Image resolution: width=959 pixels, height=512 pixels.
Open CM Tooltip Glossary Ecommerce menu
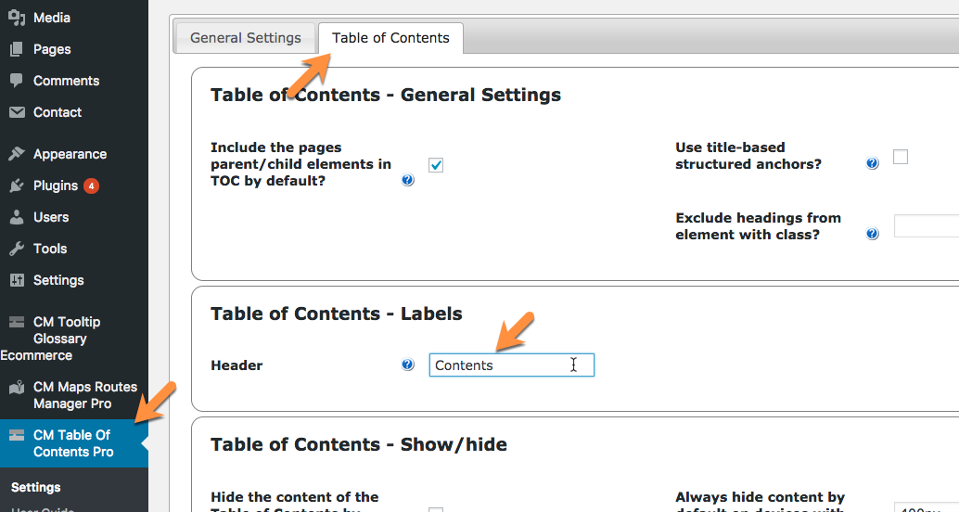[74, 339]
